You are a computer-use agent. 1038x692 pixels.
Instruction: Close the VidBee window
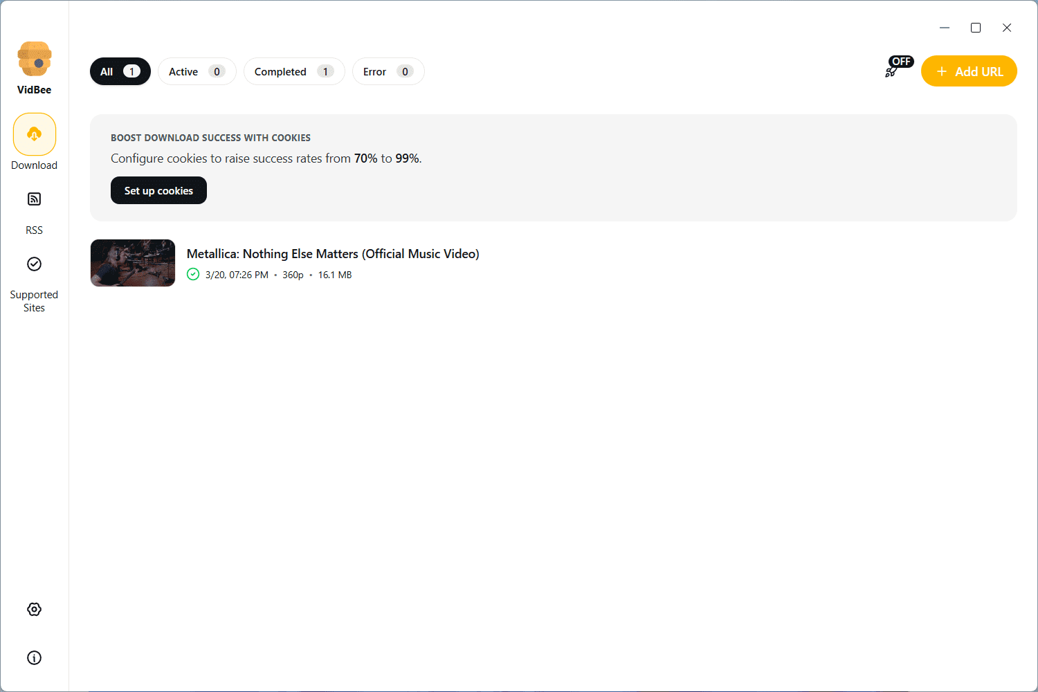[x=1007, y=28]
